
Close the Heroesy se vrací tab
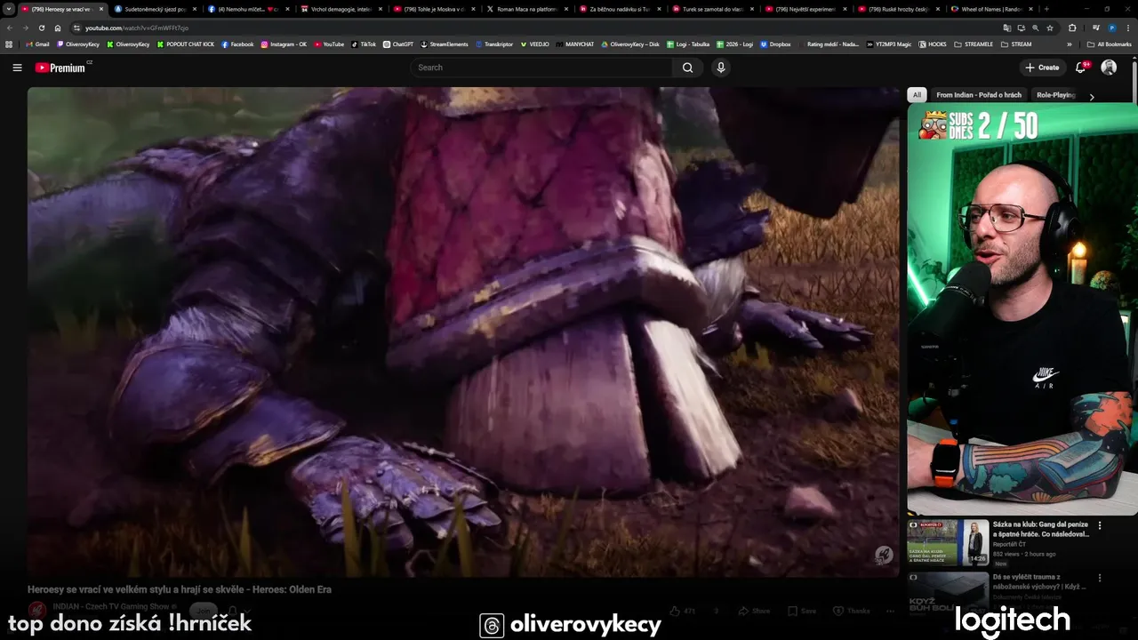tap(100, 9)
